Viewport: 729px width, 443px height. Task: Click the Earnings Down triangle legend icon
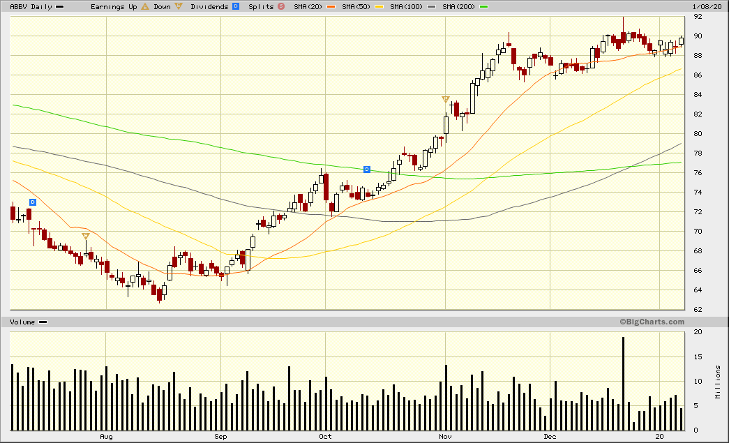[x=179, y=6]
